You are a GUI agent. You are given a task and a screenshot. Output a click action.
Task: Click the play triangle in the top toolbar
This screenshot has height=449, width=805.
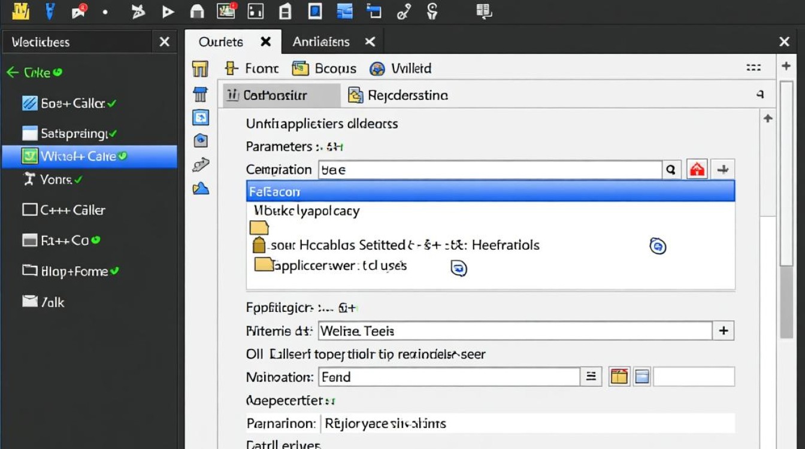pyautogui.click(x=168, y=11)
